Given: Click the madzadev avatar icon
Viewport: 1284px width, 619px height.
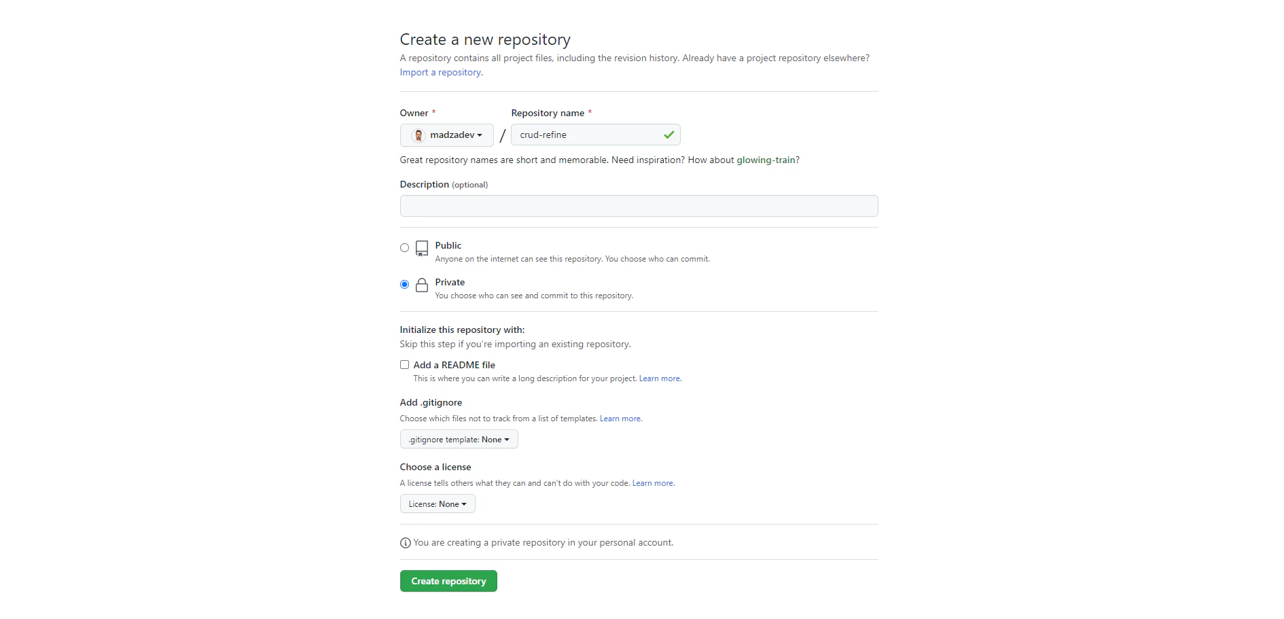Looking at the screenshot, I should pyautogui.click(x=418, y=135).
